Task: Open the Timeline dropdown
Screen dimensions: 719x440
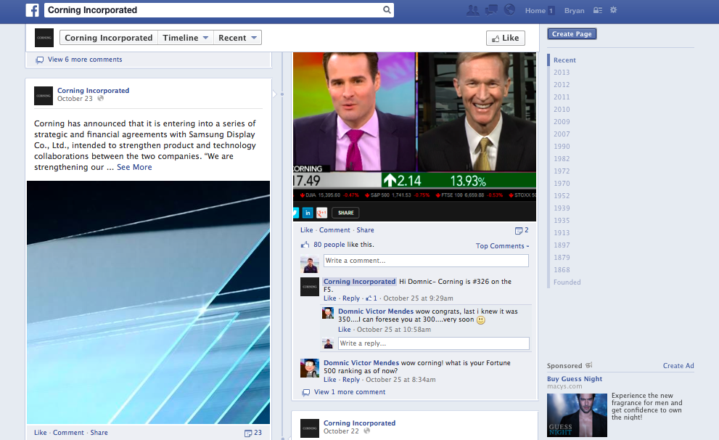Action: point(186,38)
